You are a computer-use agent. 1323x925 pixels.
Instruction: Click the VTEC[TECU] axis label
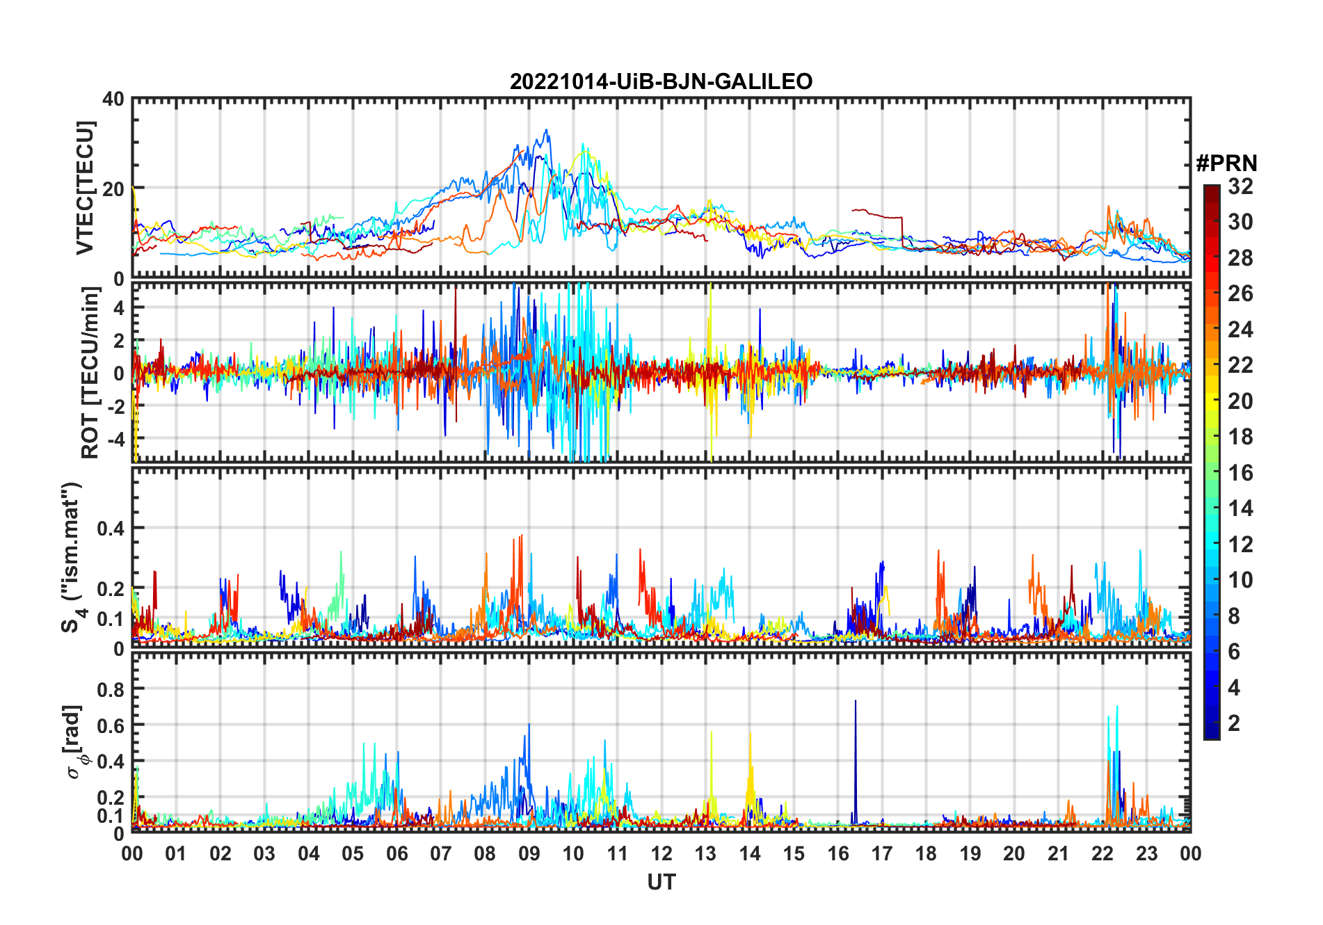85,188
